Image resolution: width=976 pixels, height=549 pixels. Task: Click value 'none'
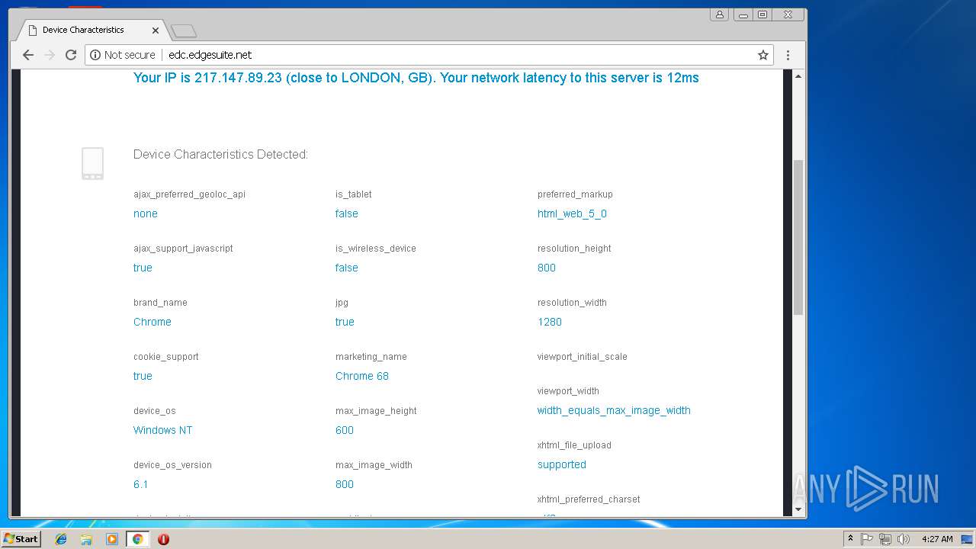(x=146, y=213)
